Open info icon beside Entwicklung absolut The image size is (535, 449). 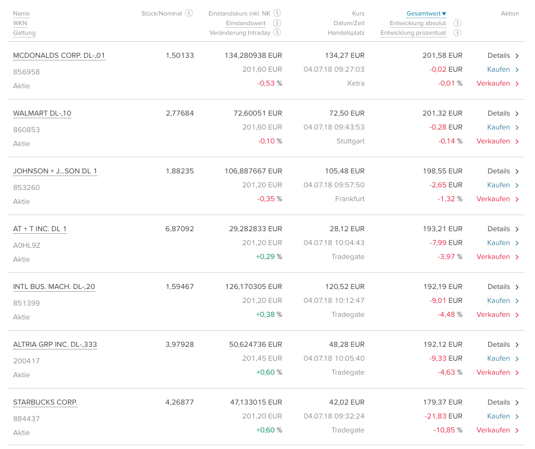click(x=457, y=23)
